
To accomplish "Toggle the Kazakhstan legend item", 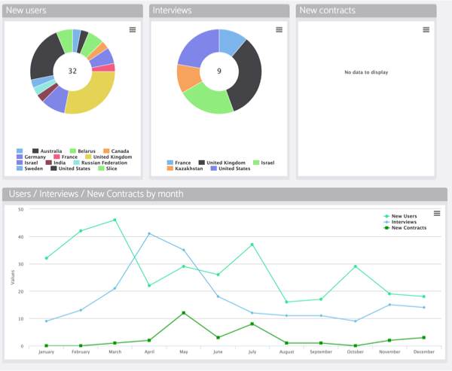I will click(x=185, y=169).
